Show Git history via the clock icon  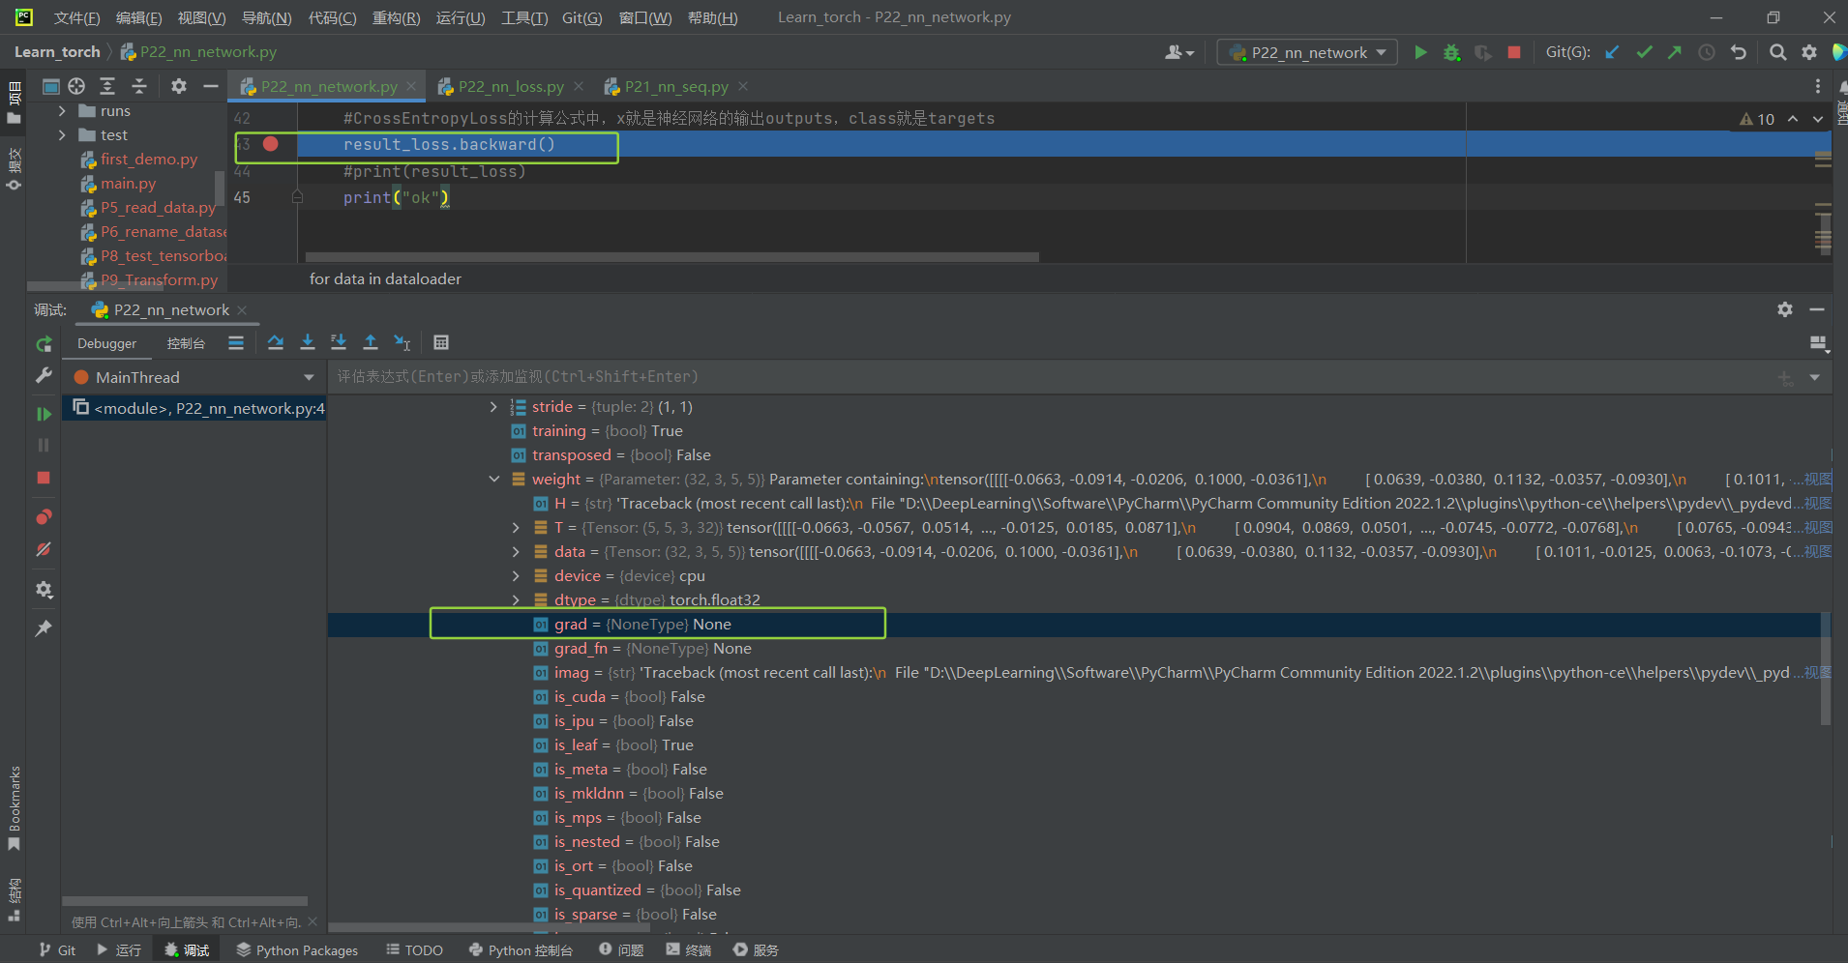click(1707, 52)
